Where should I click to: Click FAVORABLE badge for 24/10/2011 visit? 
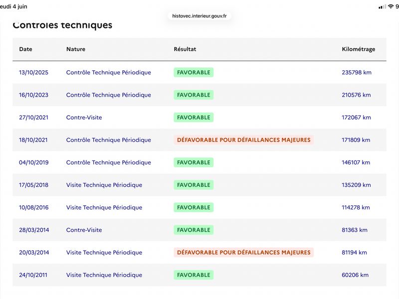(x=194, y=275)
